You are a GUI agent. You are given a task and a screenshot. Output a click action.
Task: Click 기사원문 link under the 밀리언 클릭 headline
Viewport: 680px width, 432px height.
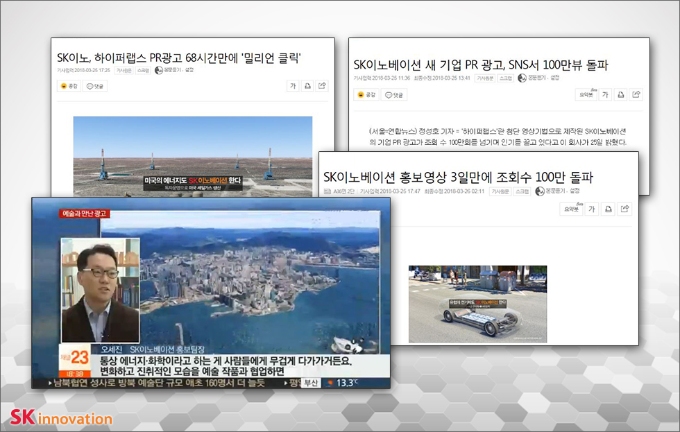point(124,70)
